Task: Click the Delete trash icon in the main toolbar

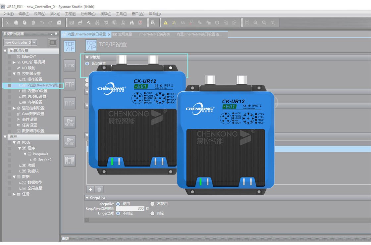Action: (33, 23)
